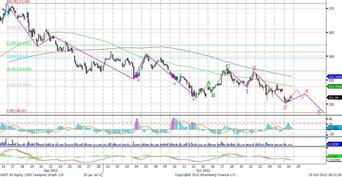Screen dimensions: 342x177
Task: Click the green up-arrow marker below October 12 low
Action: click(193, 99)
